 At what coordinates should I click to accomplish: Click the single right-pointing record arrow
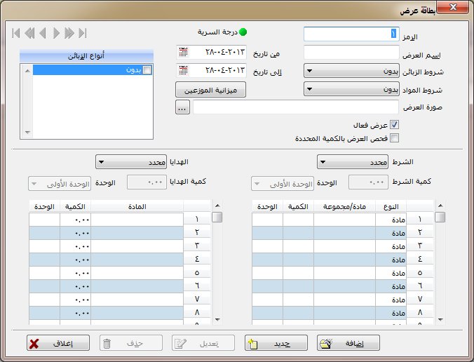(55, 33)
